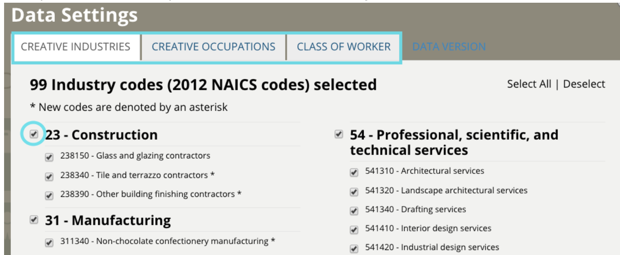The image size is (620, 255).
Task: Uncheck Landscape architectural services
Action: [354, 192]
